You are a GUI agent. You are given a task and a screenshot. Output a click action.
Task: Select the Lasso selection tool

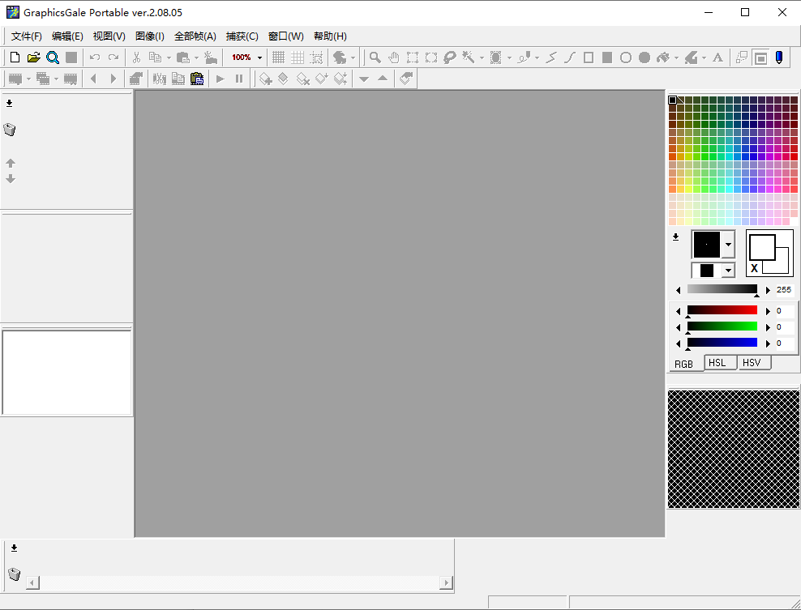tap(449, 58)
